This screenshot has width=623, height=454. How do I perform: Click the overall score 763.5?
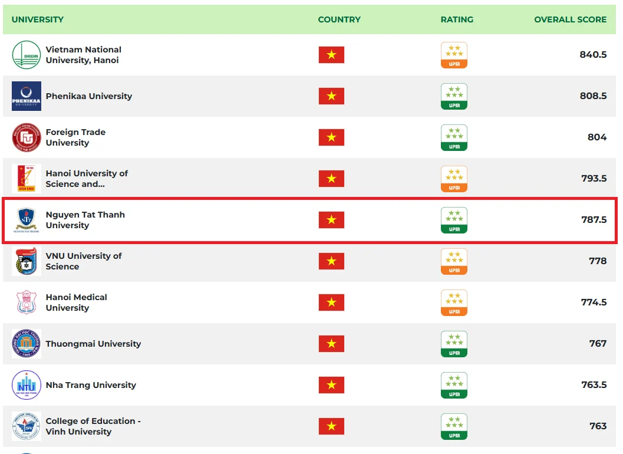pyautogui.click(x=594, y=385)
